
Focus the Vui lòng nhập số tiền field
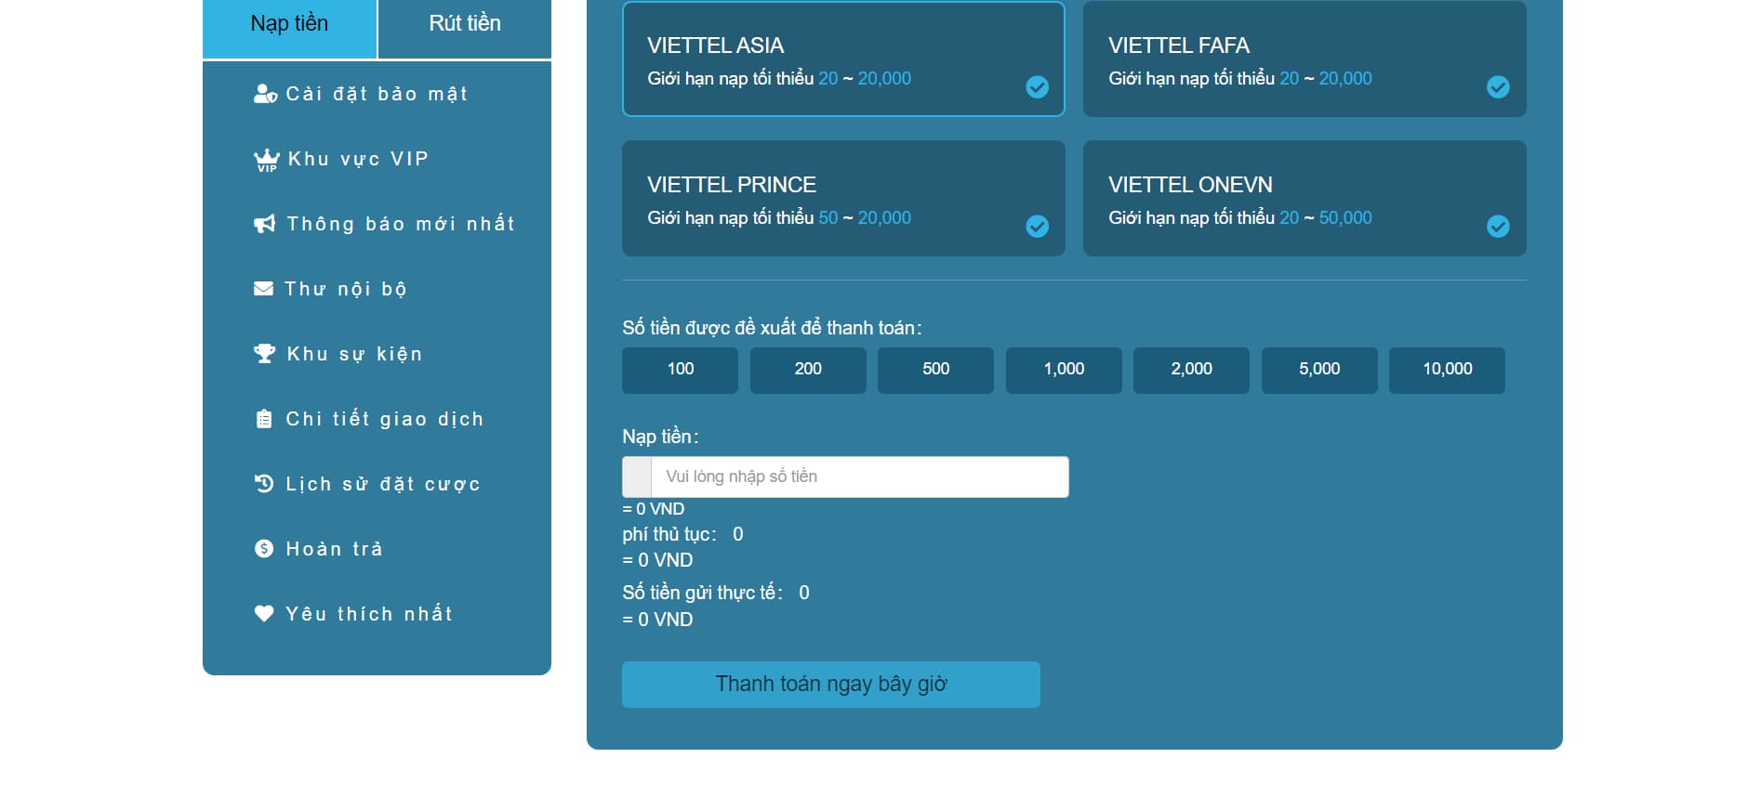point(859,477)
